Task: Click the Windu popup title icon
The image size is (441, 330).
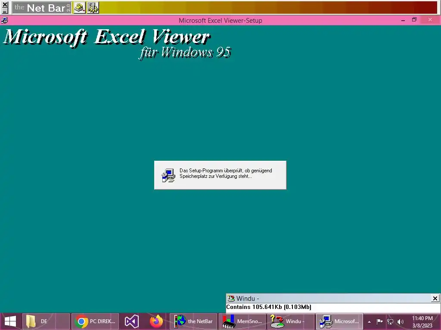Action: pyautogui.click(x=231, y=298)
